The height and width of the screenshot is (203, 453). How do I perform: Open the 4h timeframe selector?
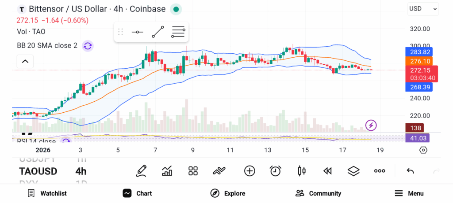coord(81,171)
